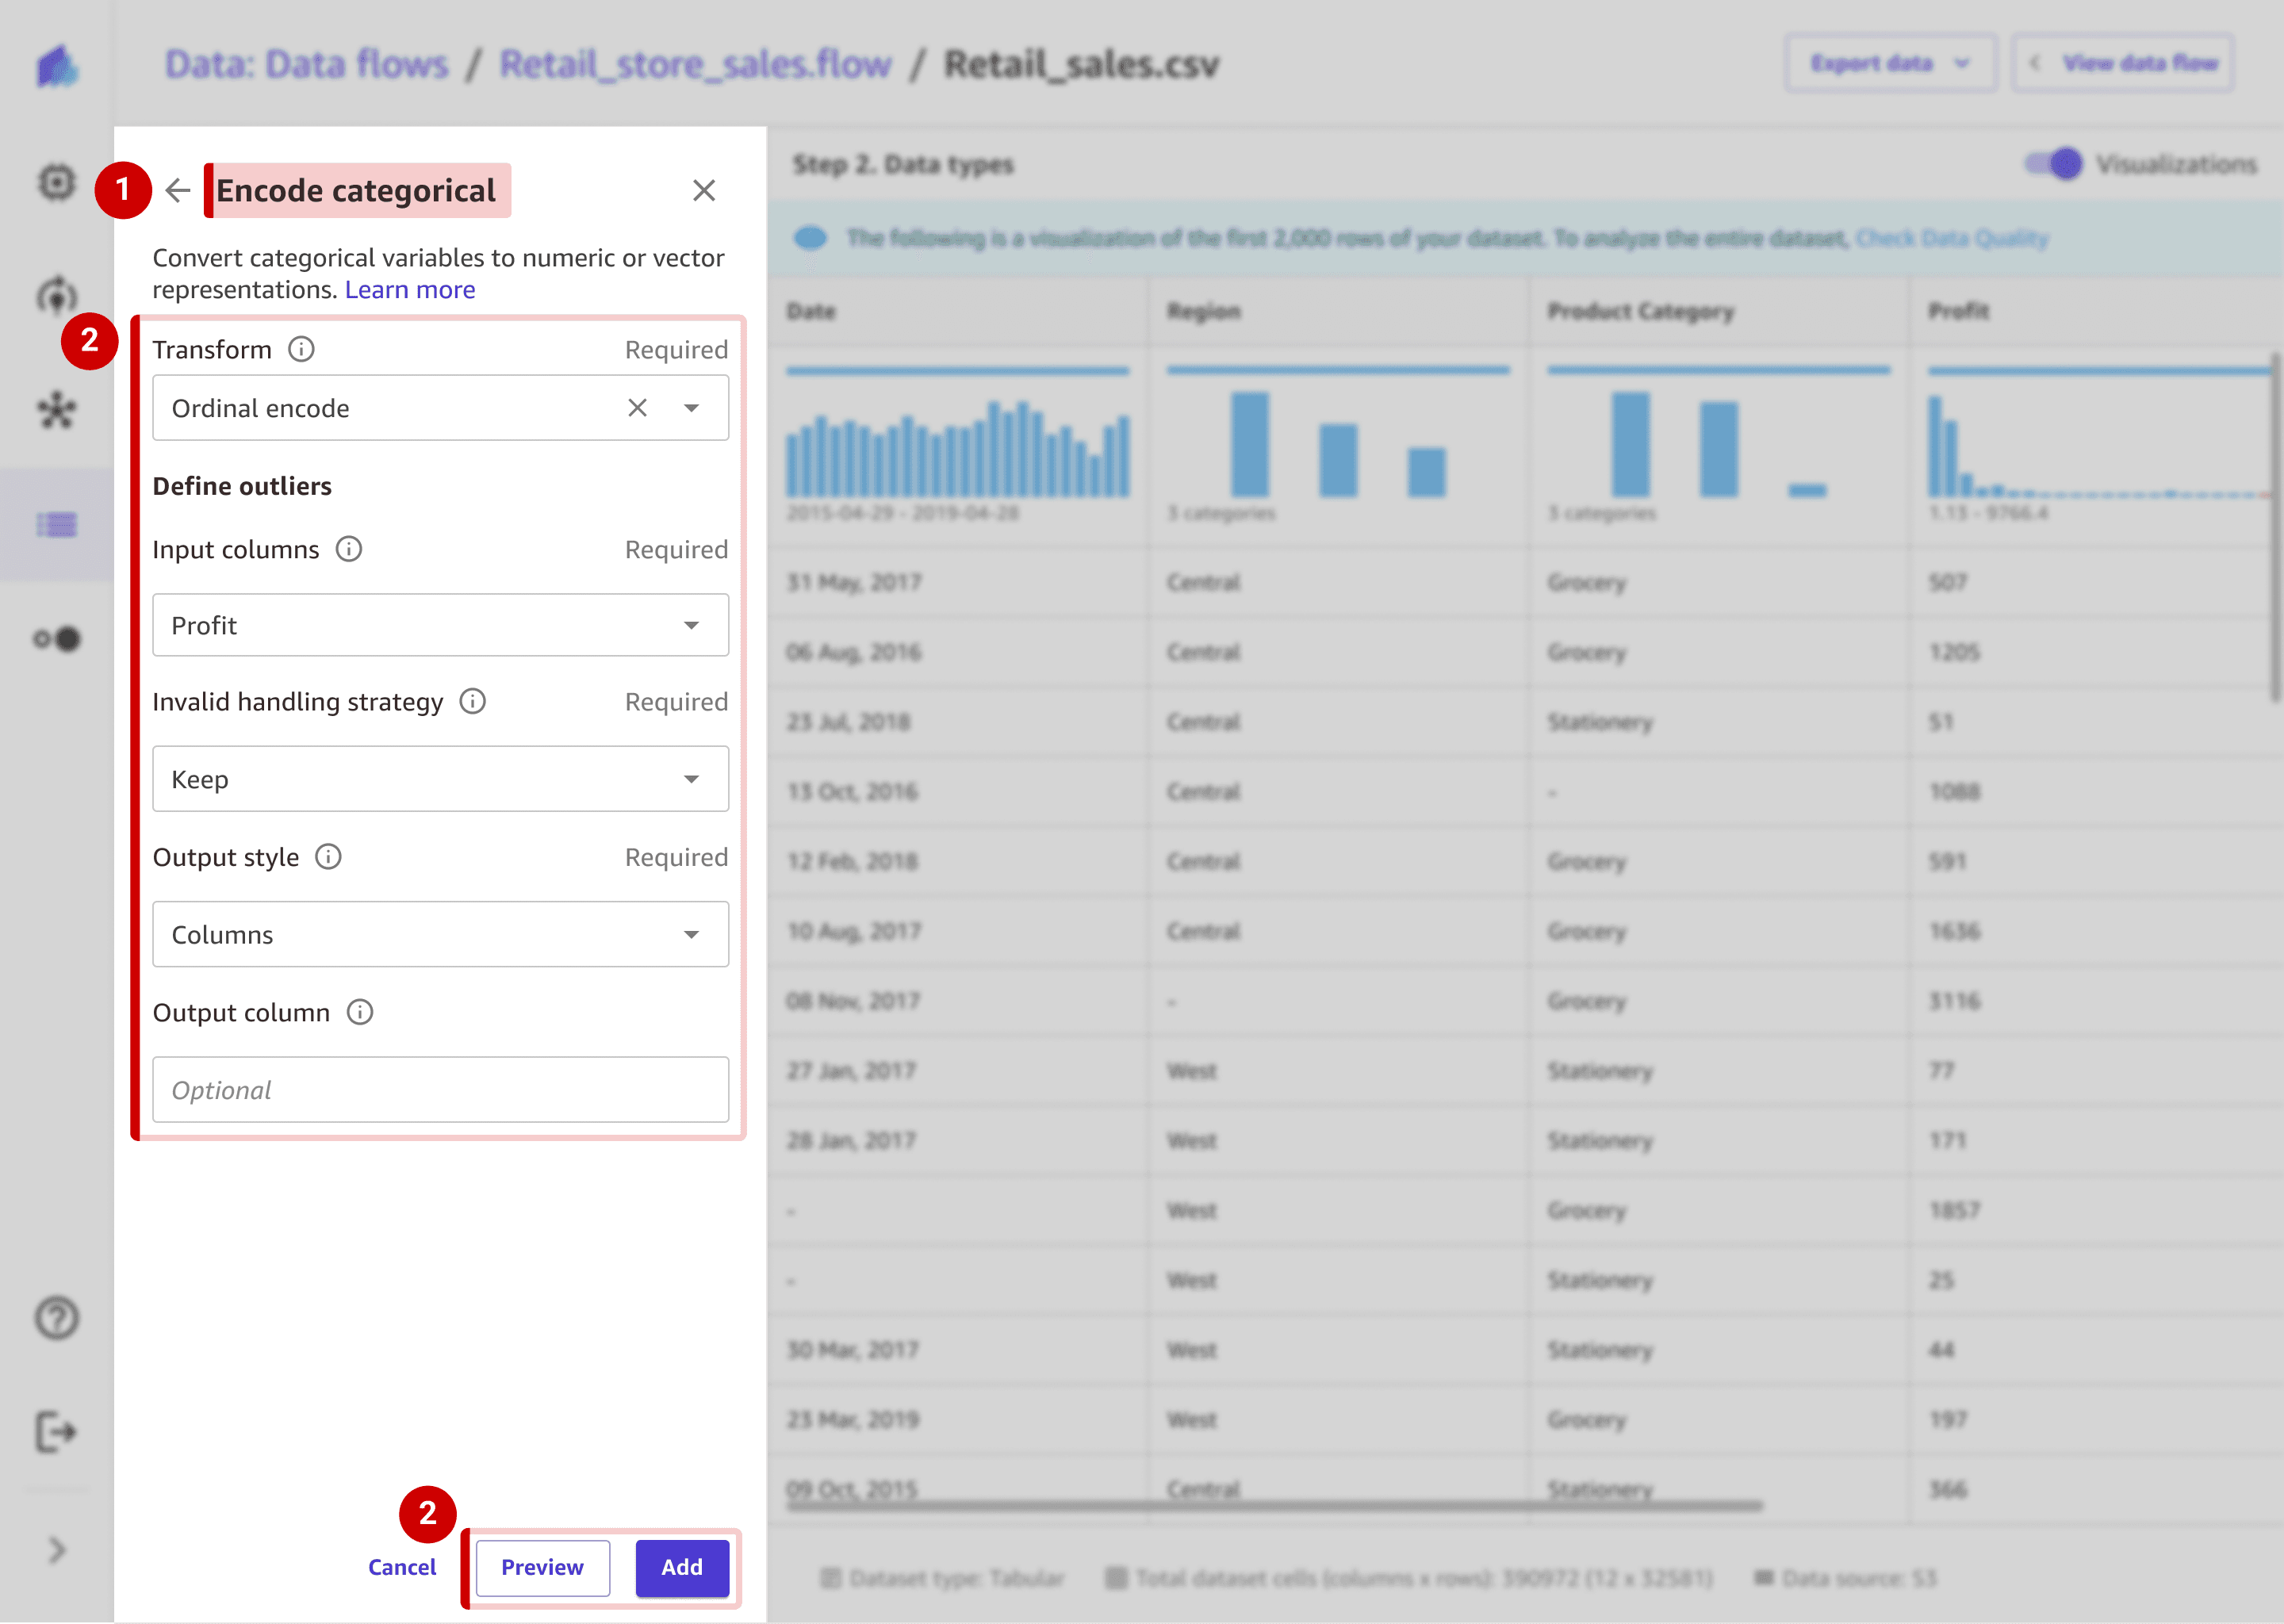Click the back arrow beside Encode categorical
Image resolution: width=2284 pixels, height=1624 pixels.
pyautogui.click(x=178, y=190)
